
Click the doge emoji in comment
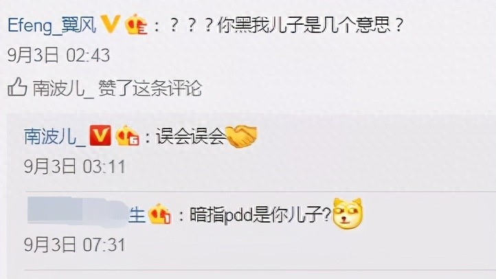coord(348,213)
